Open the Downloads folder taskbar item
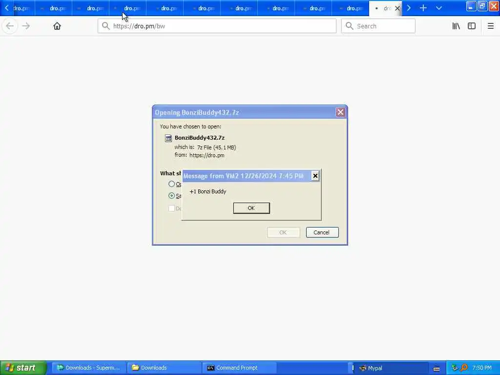This screenshot has width=500, height=375. (x=164, y=368)
